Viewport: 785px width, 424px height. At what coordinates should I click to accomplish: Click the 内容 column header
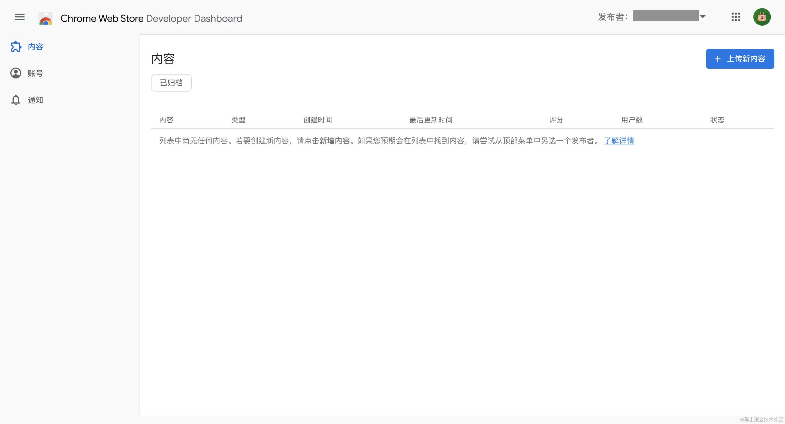click(x=166, y=120)
